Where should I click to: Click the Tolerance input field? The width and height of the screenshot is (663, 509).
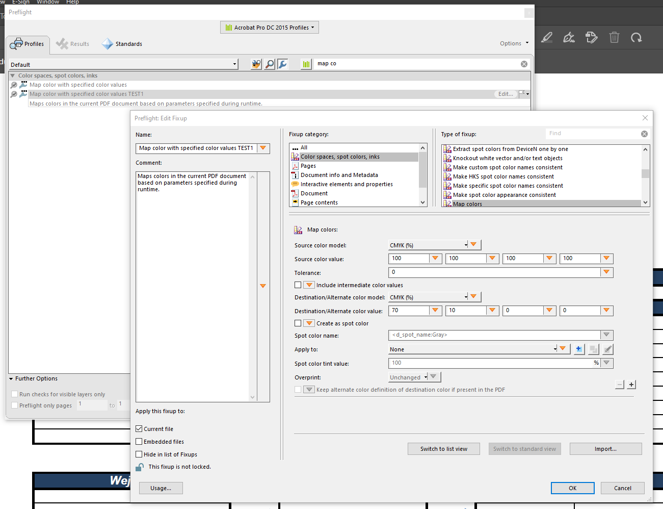pos(494,272)
